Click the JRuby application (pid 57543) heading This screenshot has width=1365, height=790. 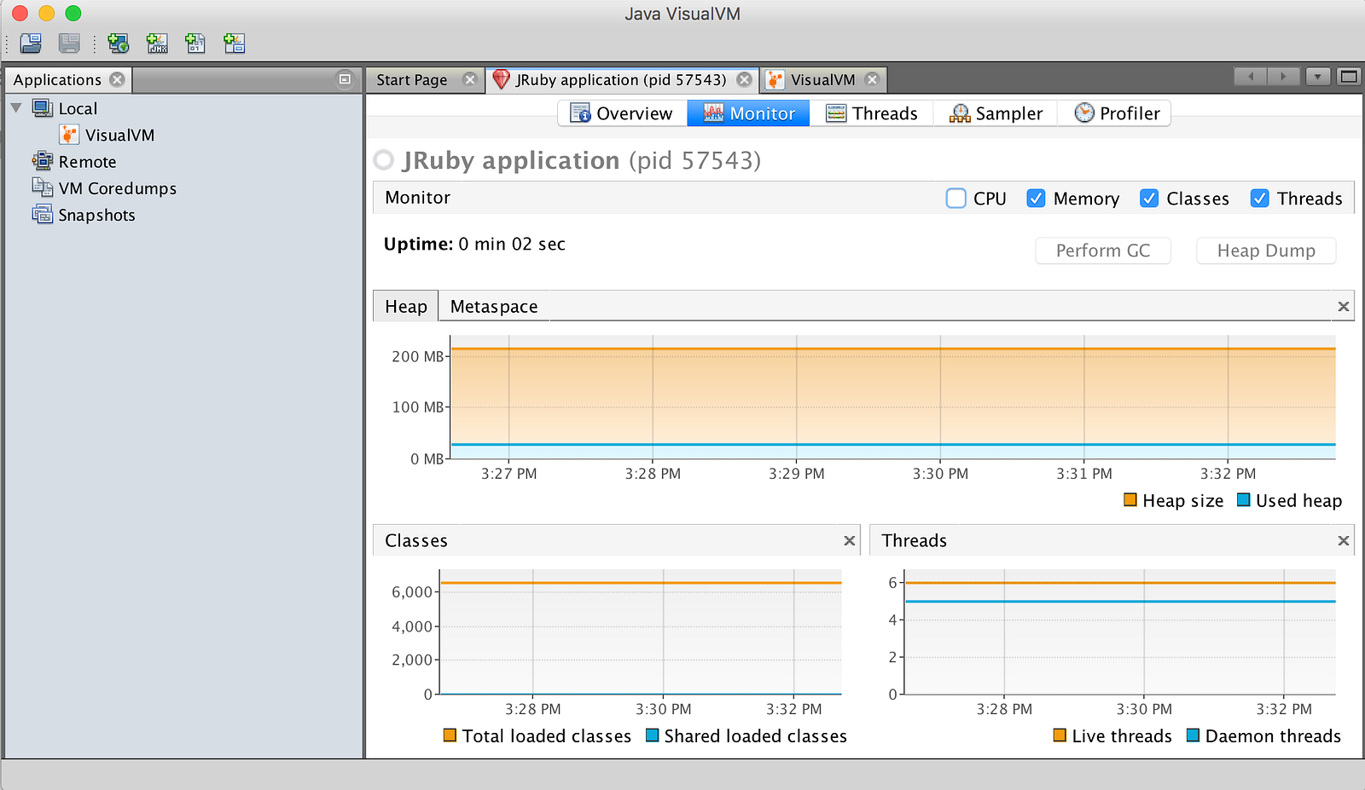click(582, 160)
